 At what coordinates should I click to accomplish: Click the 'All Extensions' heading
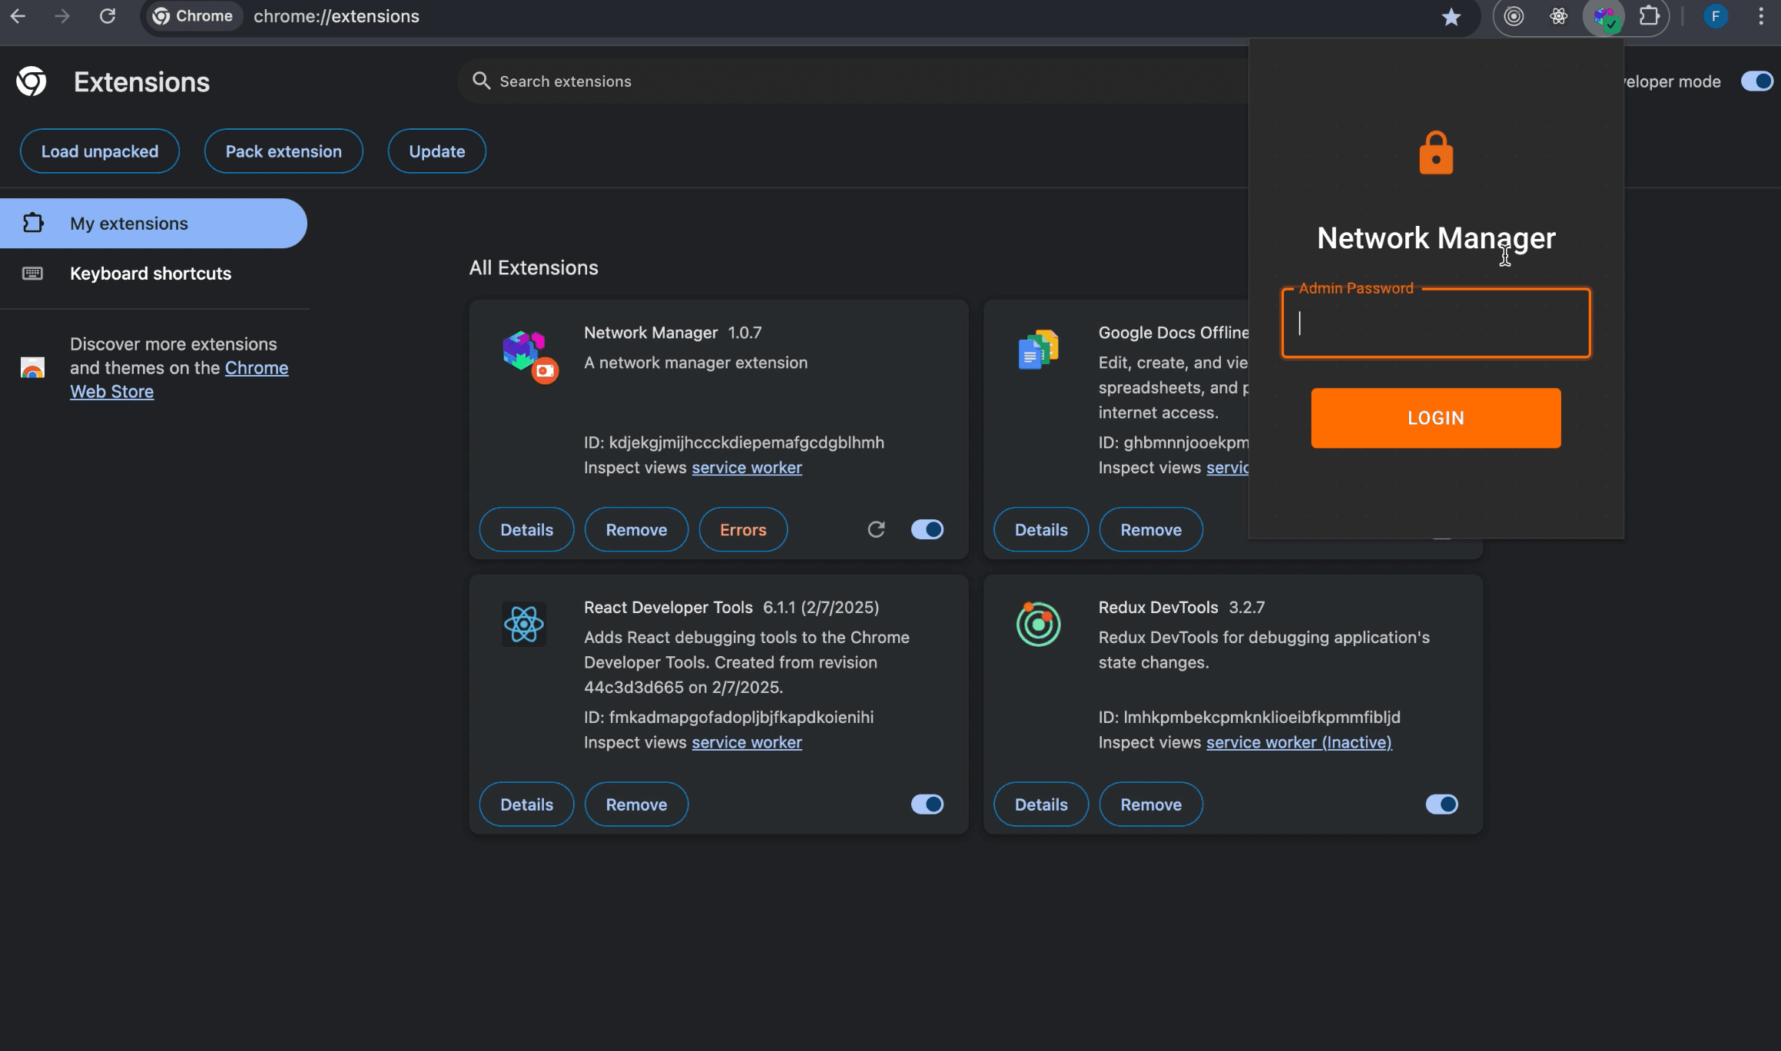[533, 267]
